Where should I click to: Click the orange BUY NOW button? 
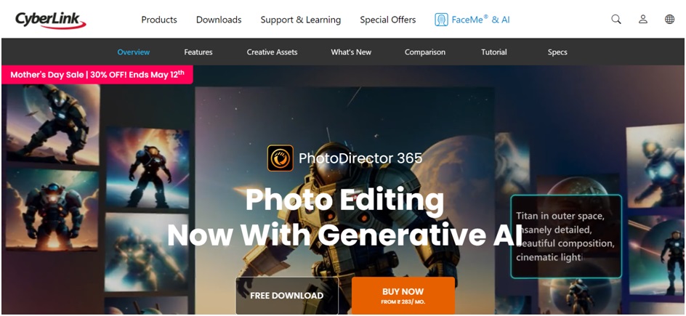point(403,296)
